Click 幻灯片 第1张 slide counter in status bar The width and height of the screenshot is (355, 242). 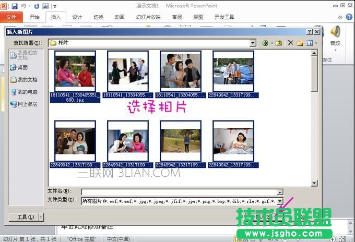(x=30, y=239)
